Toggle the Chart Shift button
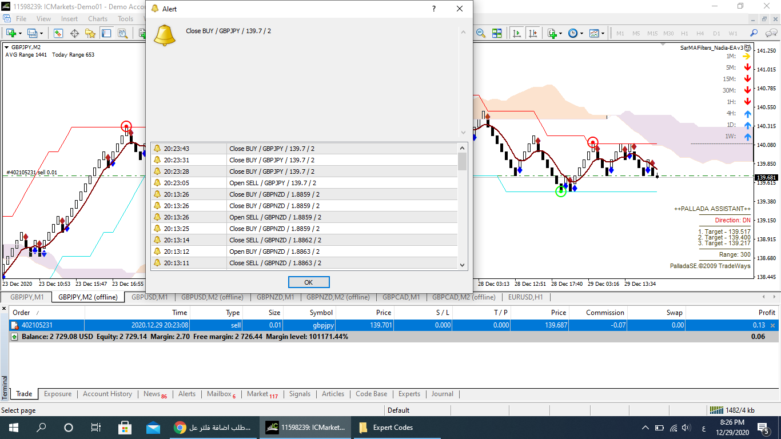 coord(533,33)
